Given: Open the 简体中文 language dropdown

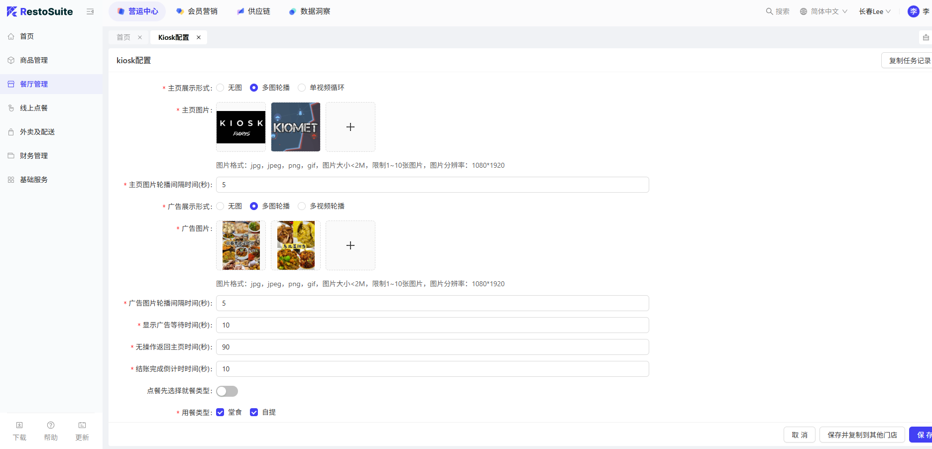Looking at the screenshot, I should (x=824, y=11).
